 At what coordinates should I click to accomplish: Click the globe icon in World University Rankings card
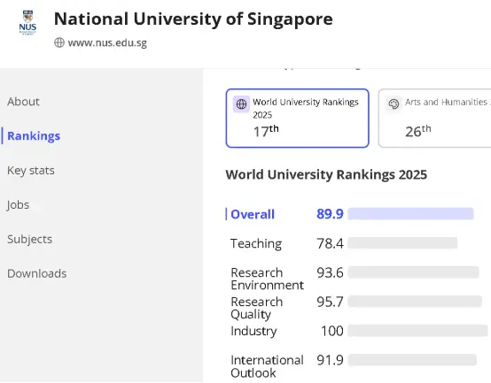[241, 104]
